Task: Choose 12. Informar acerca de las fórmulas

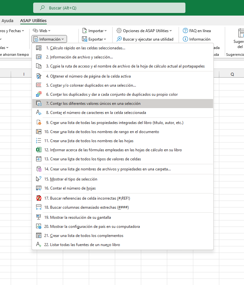Action: [x=122, y=150]
